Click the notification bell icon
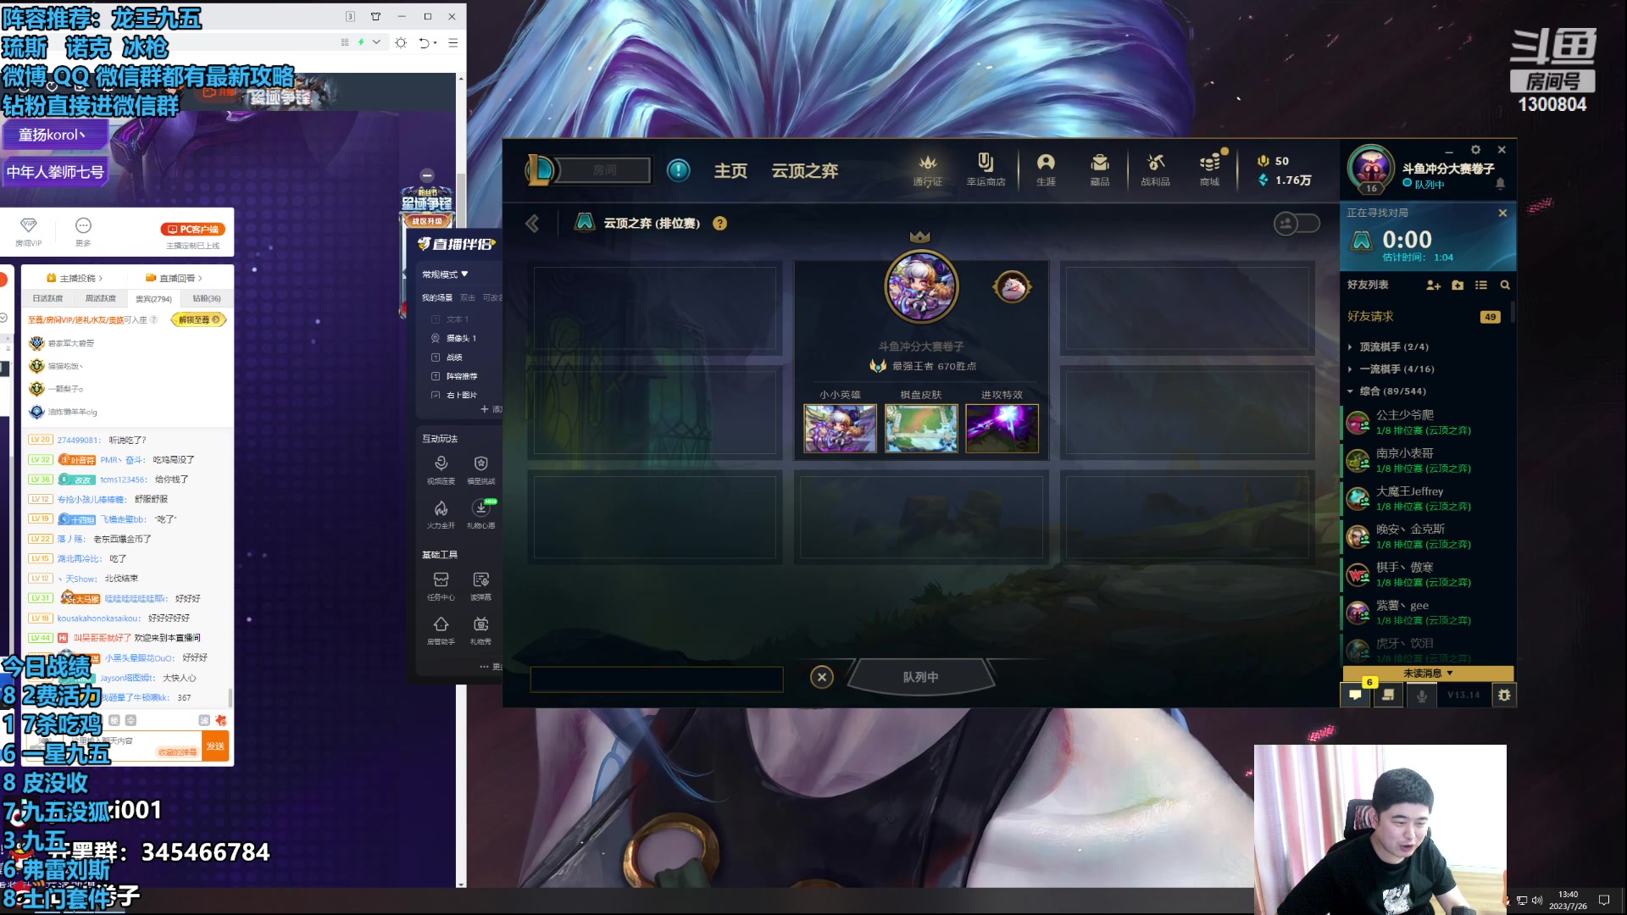 (1500, 184)
